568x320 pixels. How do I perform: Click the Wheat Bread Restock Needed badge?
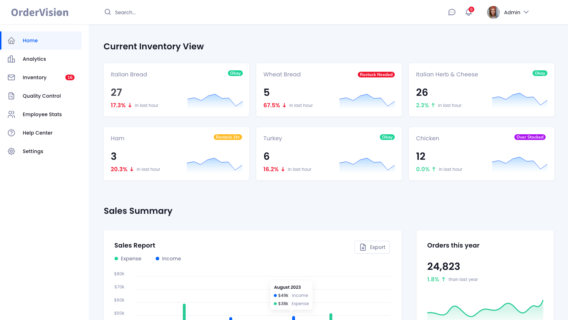coord(376,75)
